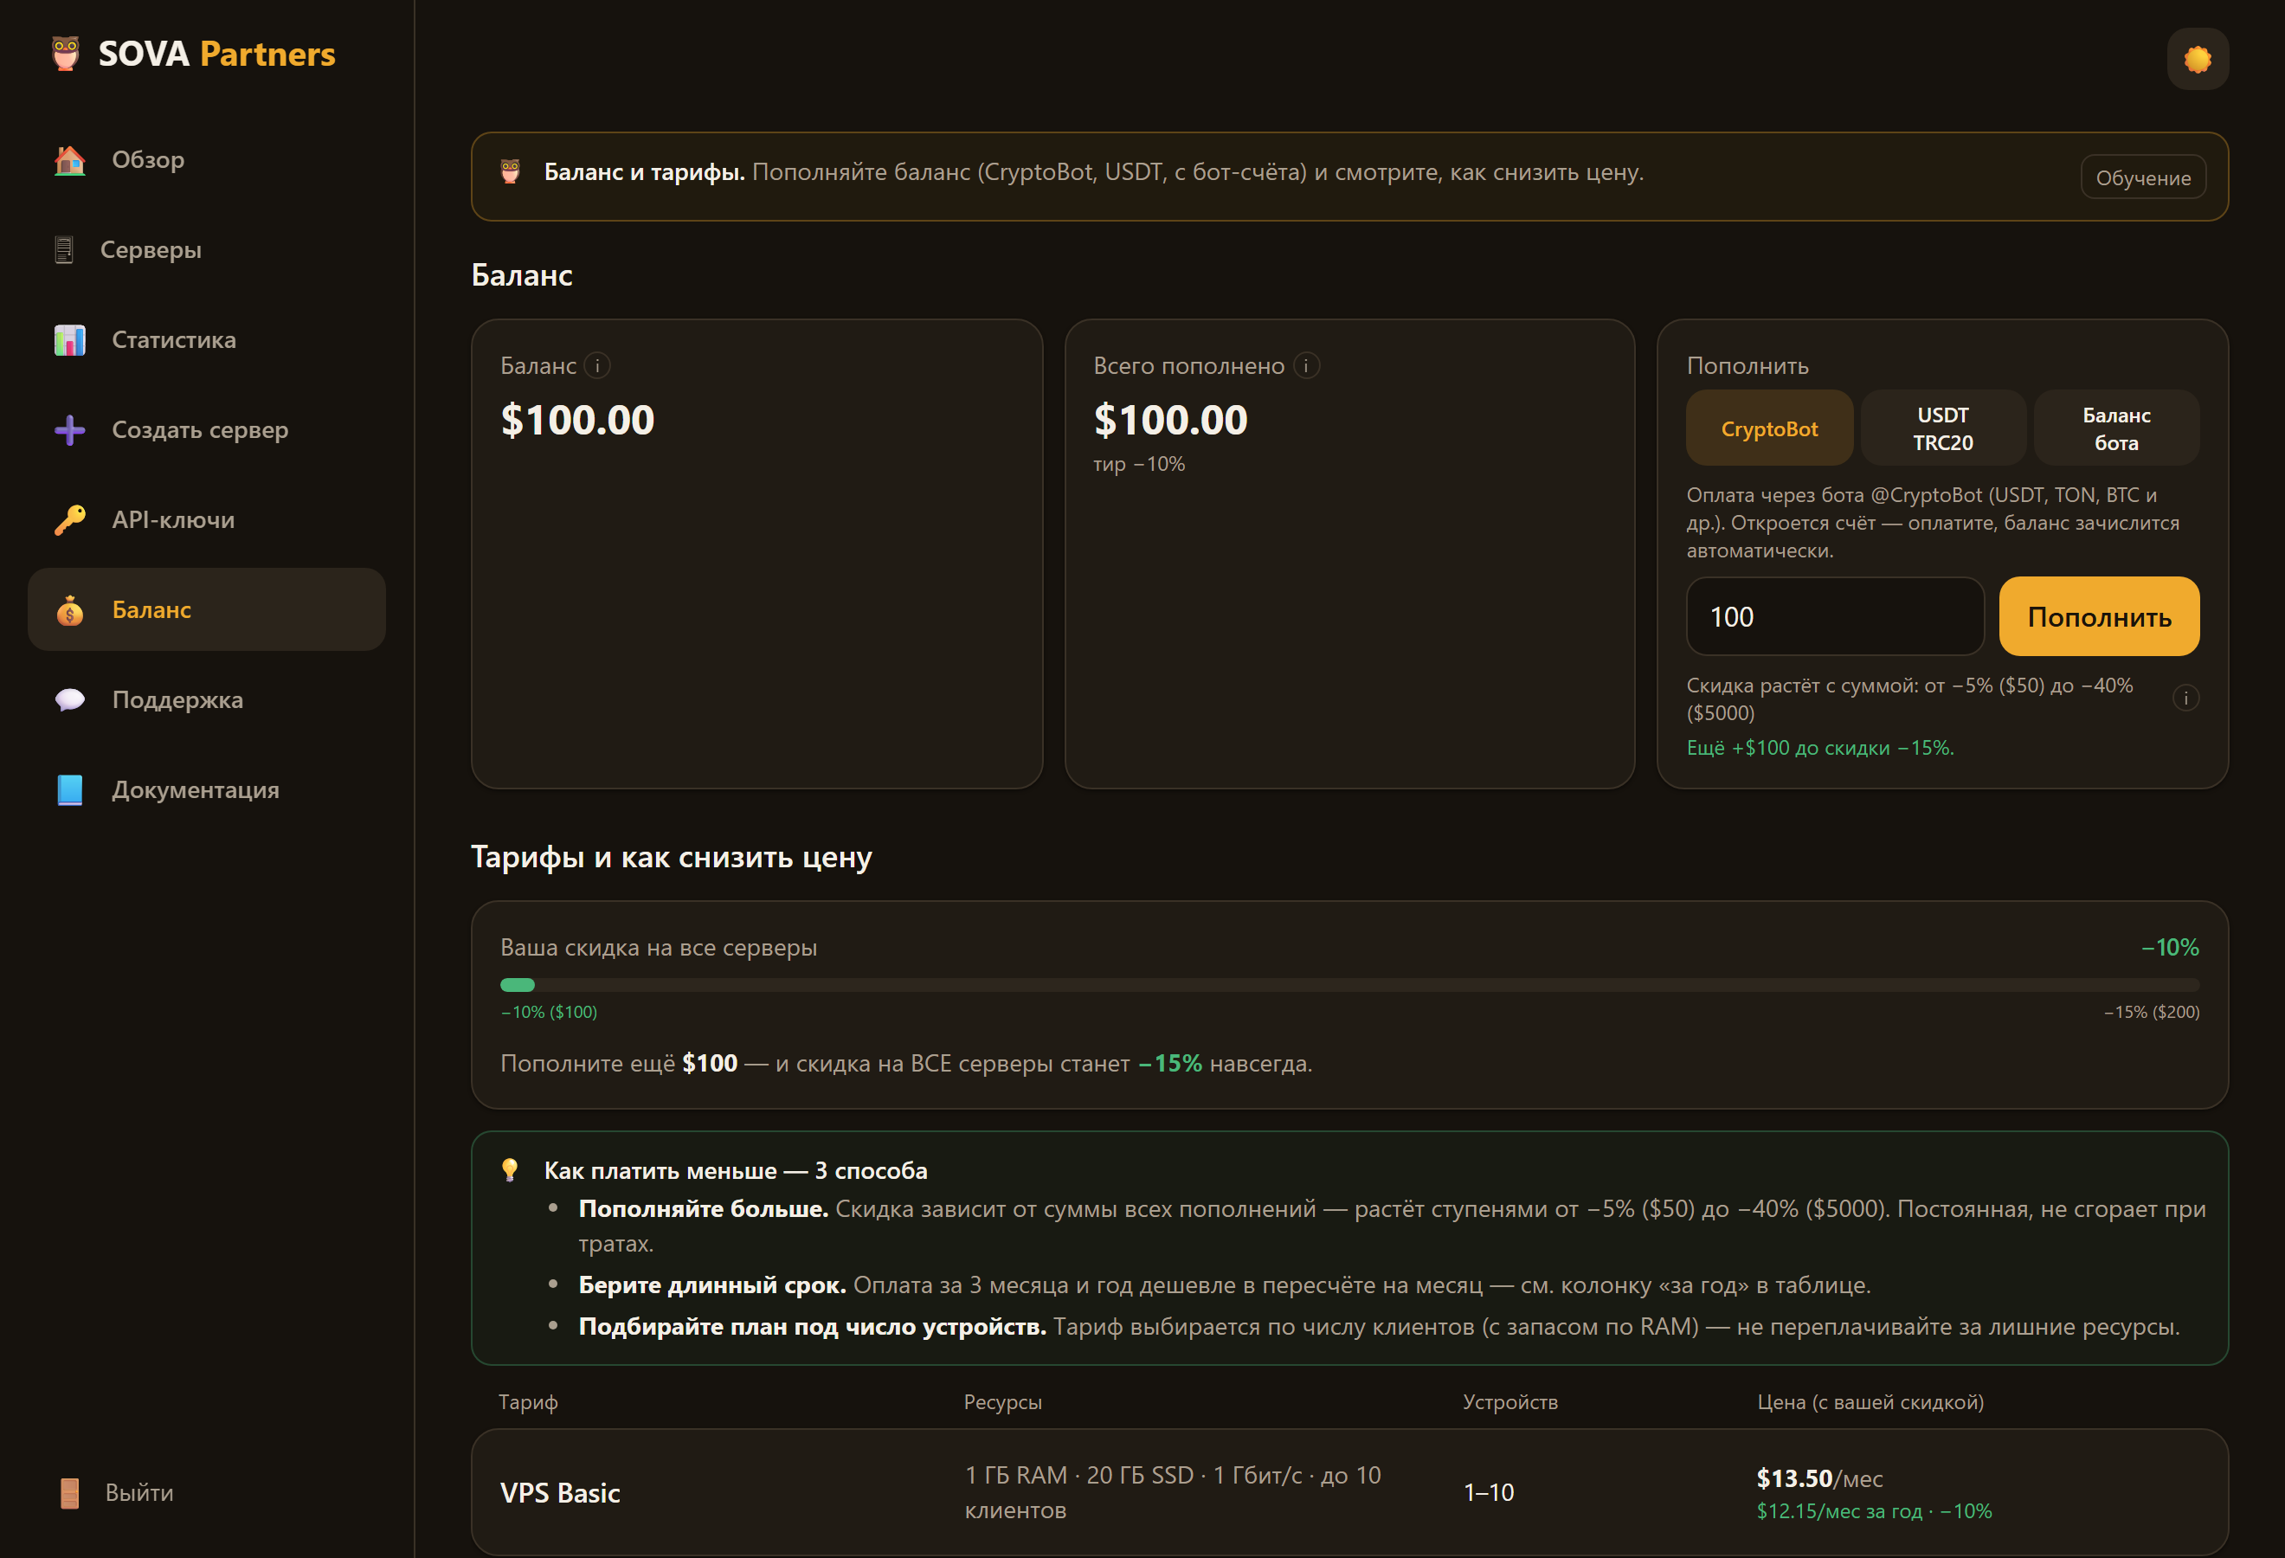Click the bar chart icon for Статистика
2285x1558 pixels.
(70, 340)
